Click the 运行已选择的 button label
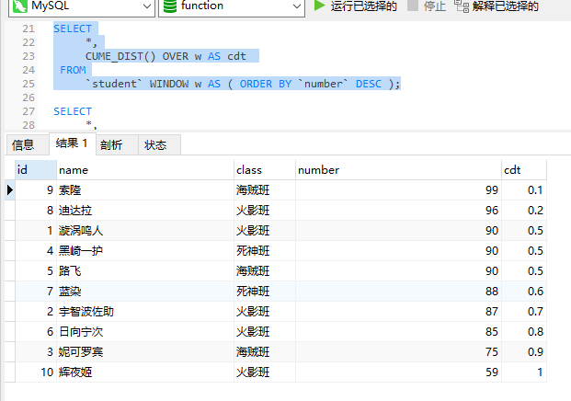 [x=363, y=6]
